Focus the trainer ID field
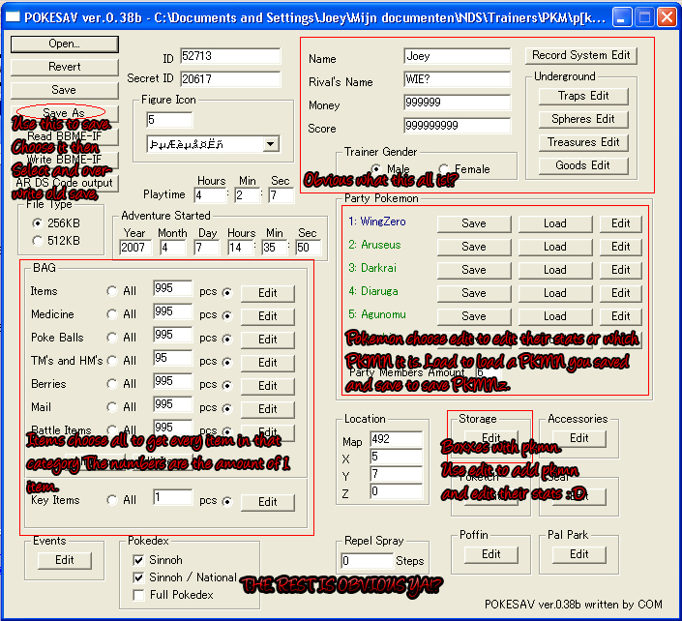Screen dimensions: 682x621 (230, 56)
